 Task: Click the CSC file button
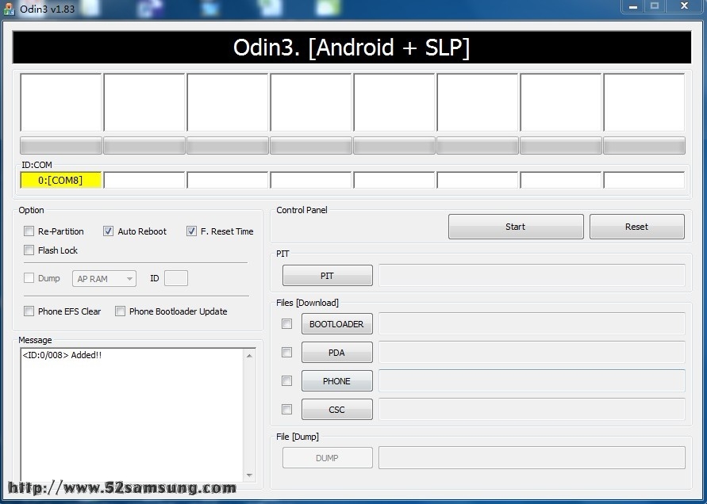(336, 410)
